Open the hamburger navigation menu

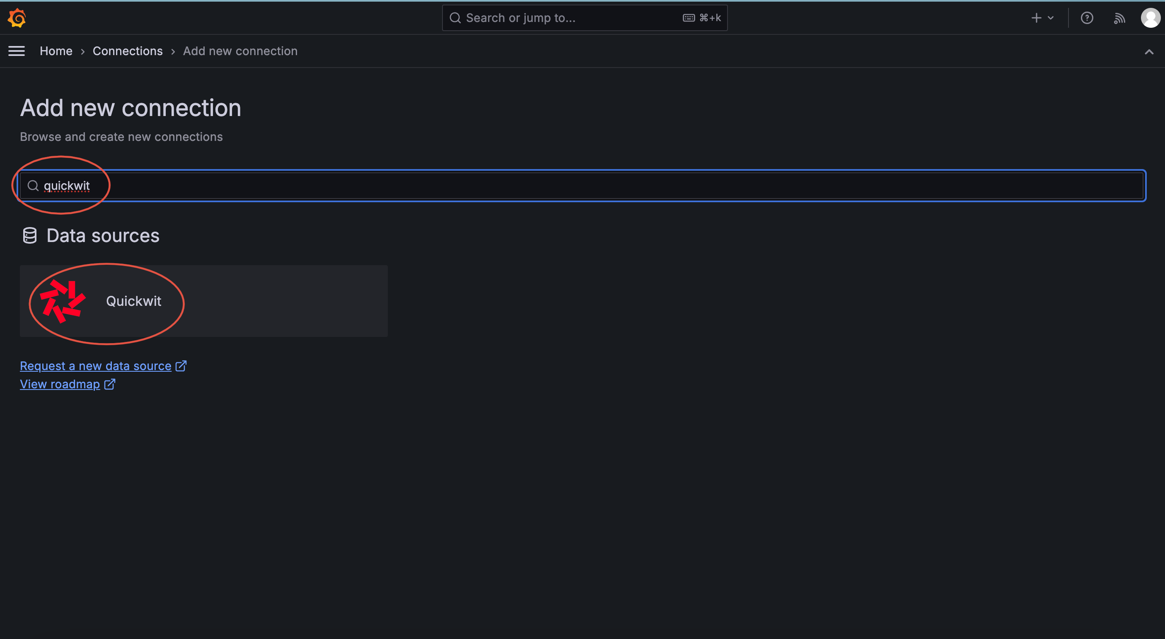17,51
